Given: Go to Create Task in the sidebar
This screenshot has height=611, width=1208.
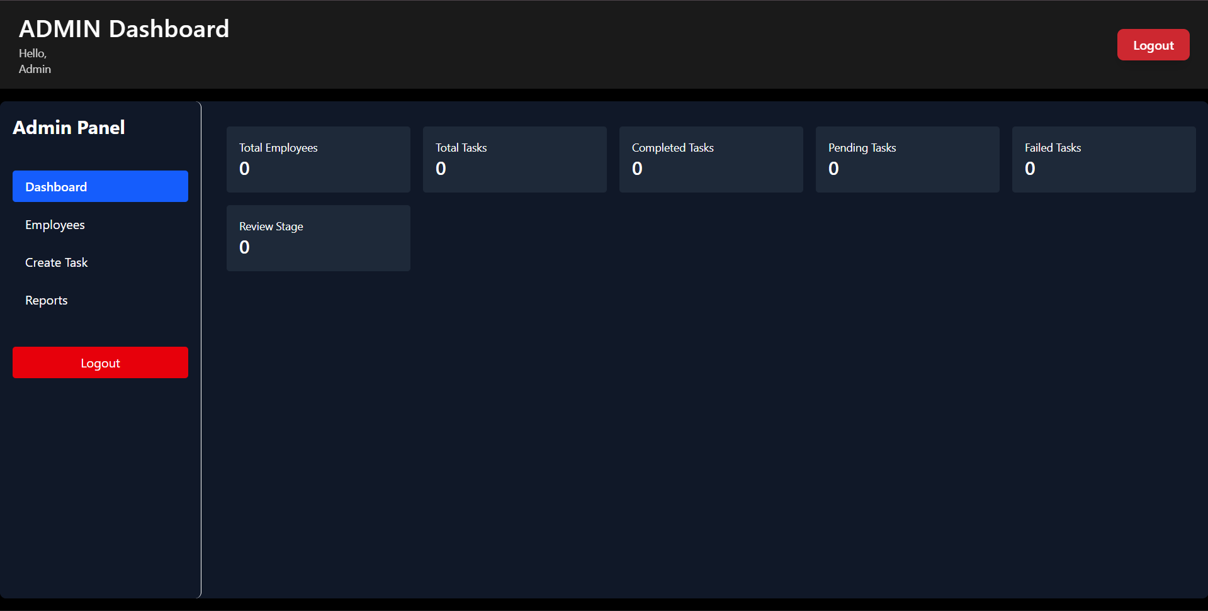Looking at the screenshot, I should tap(100, 262).
